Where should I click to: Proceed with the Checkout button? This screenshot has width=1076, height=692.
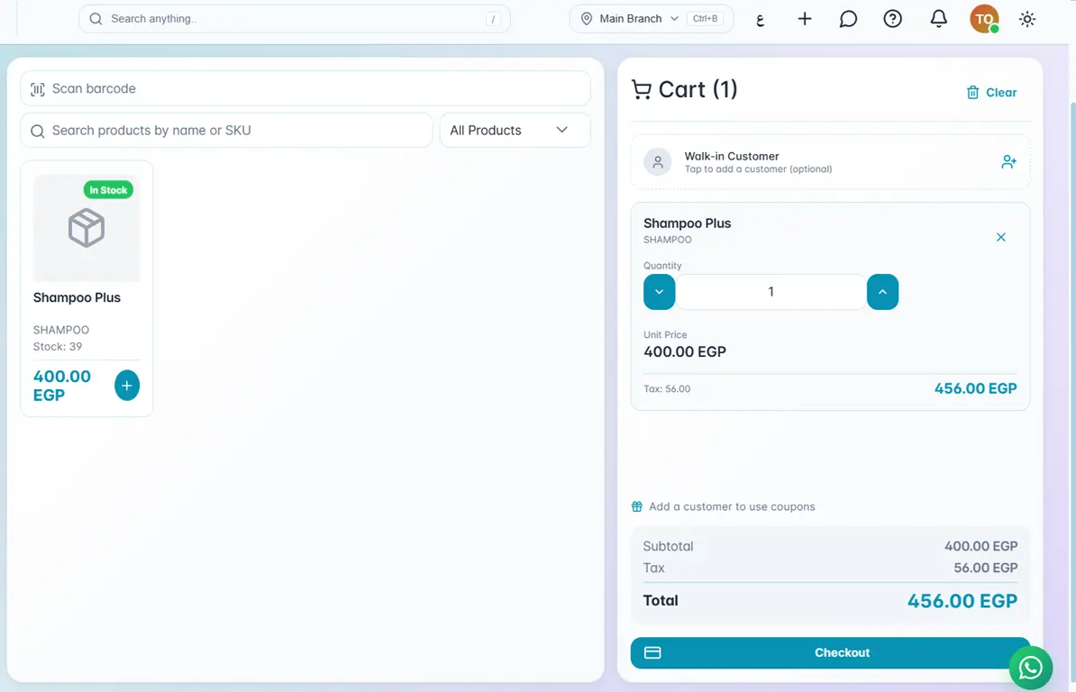click(830, 652)
